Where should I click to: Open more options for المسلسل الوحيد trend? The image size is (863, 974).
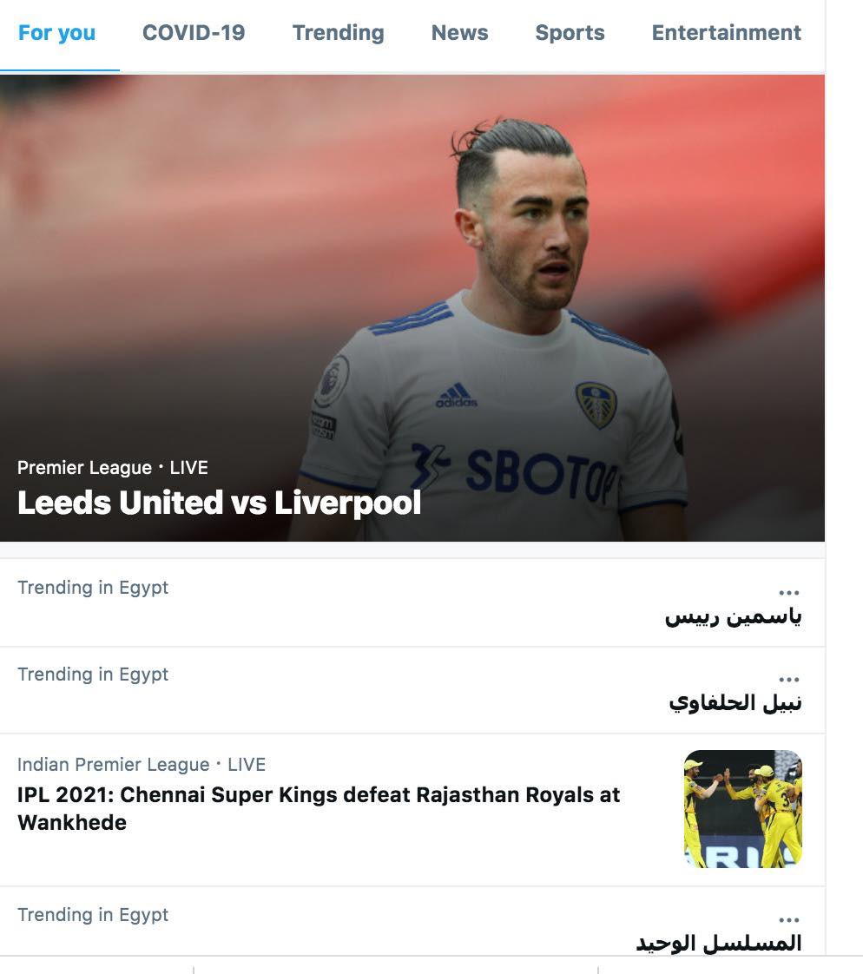coord(789,920)
